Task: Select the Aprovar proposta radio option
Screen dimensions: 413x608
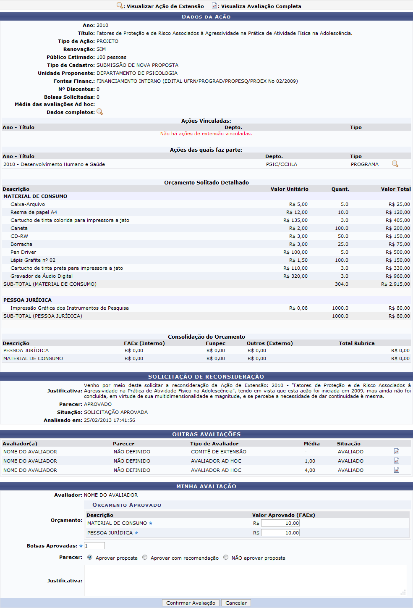Action: 90,558
